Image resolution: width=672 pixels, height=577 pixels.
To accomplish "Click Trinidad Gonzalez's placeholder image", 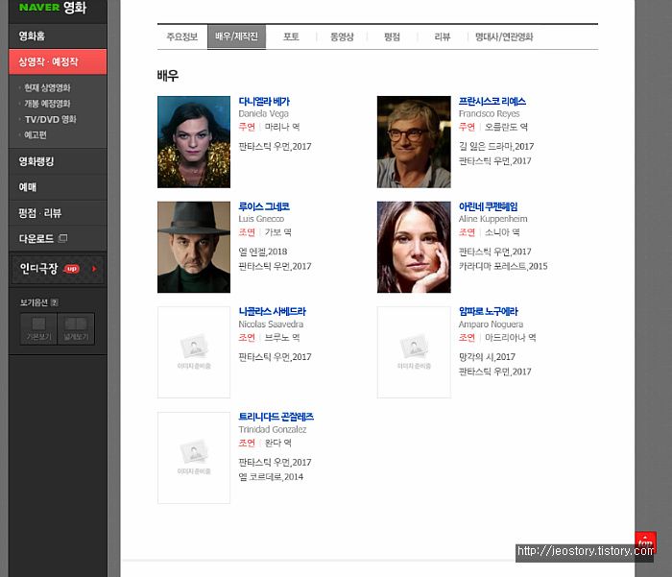I will pyautogui.click(x=194, y=458).
